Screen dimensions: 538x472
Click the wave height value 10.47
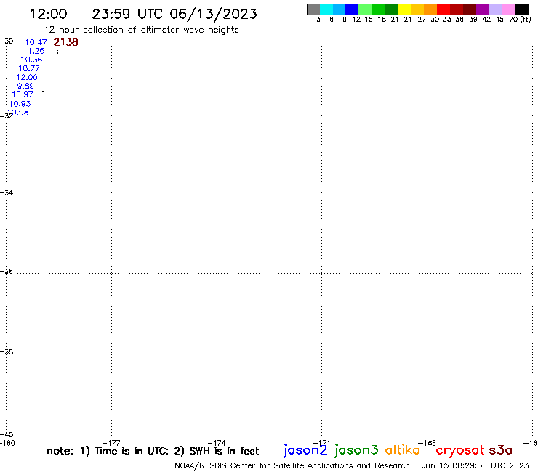click(x=36, y=42)
